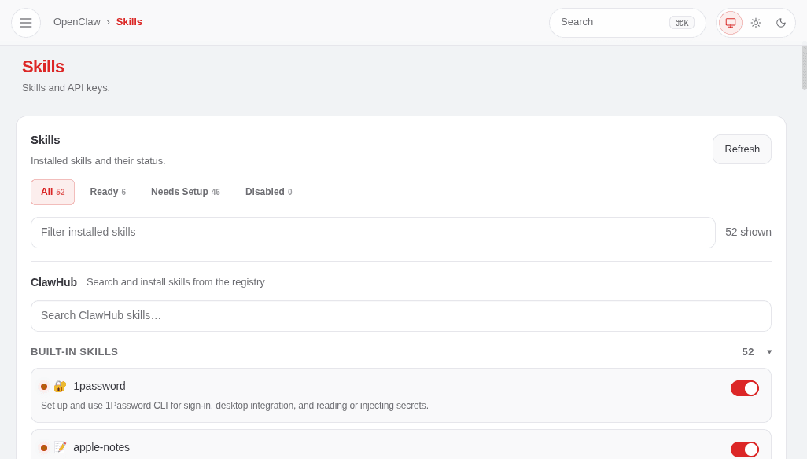Click the apple-notes pencil skill icon
Screen dimensions: 807x459
point(61,447)
